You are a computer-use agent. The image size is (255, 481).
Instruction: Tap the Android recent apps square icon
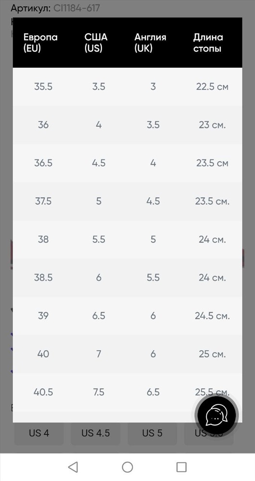pyautogui.click(x=181, y=467)
